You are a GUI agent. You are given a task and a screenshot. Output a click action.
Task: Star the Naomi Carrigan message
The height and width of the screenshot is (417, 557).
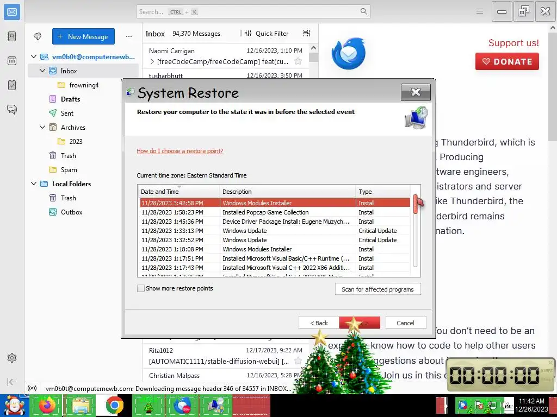point(298,61)
